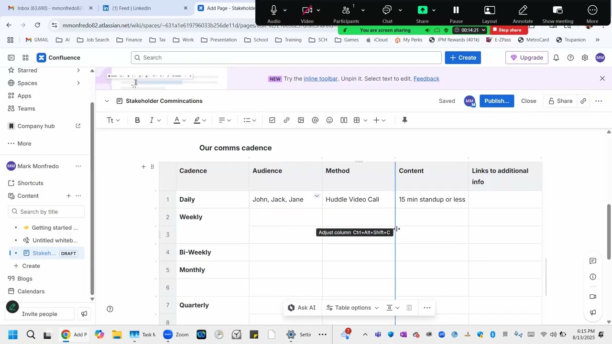The width and height of the screenshot is (612, 344).
Task: Open more page actions menu
Action: [x=599, y=101]
